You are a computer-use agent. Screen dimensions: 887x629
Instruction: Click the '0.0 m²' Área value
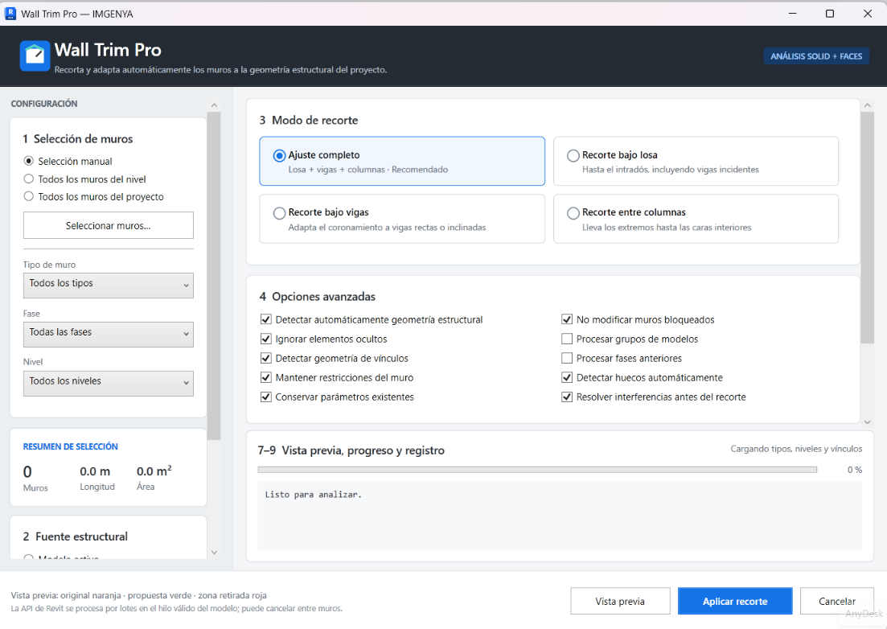pos(154,471)
